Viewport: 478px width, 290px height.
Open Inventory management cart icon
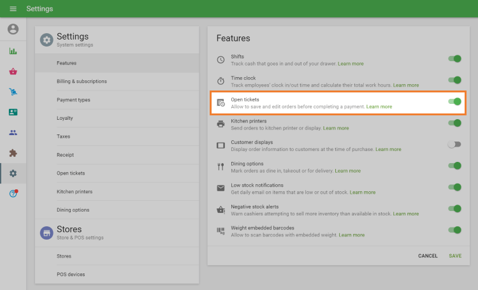coord(13,92)
